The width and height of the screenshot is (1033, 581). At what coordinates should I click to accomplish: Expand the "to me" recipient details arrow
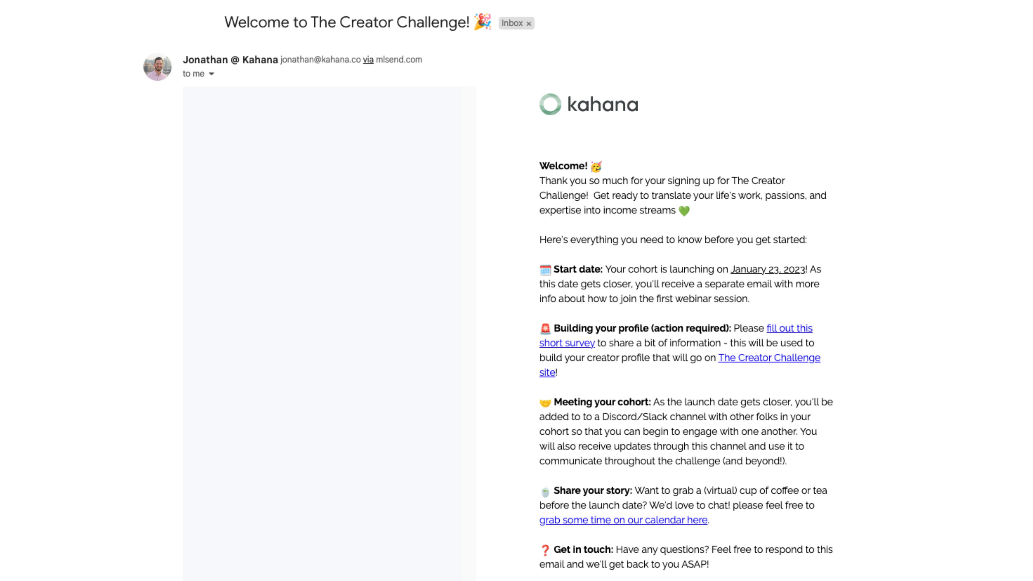coord(211,74)
